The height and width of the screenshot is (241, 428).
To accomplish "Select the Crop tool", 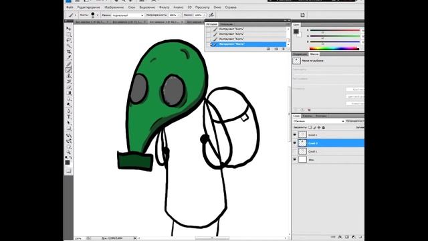I will point(68,52).
